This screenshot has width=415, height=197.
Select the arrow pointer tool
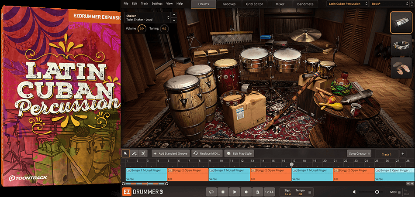tap(125, 153)
